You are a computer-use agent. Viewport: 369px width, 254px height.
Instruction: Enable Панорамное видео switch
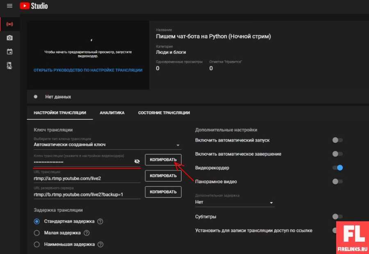pyautogui.click(x=337, y=182)
